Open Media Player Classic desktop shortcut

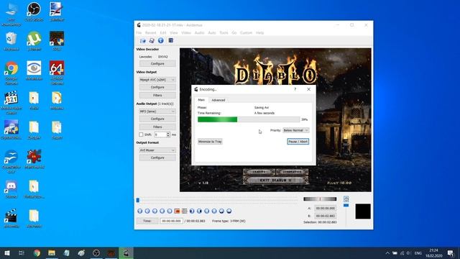pyautogui.click(x=11, y=102)
